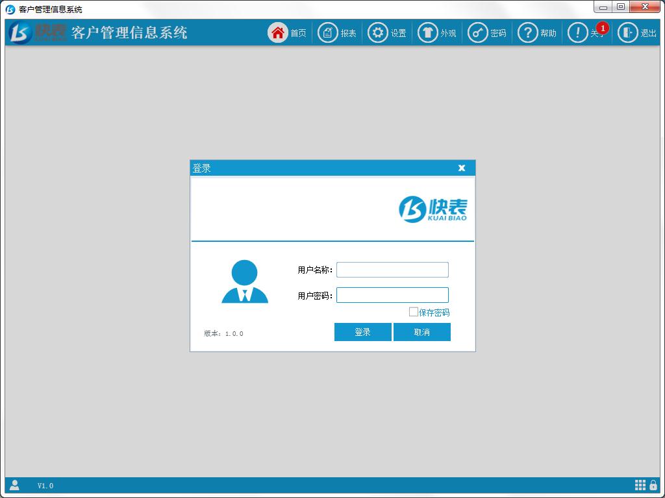Close the 登录 dialog with the X

[x=462, y=168]
